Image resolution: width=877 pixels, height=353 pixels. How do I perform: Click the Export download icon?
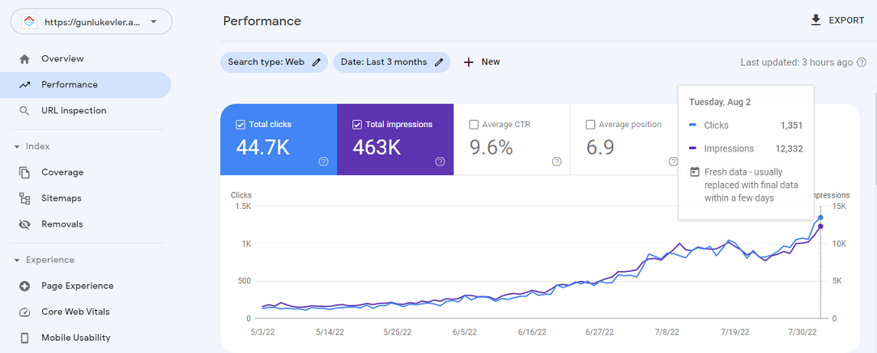(815, 20)
